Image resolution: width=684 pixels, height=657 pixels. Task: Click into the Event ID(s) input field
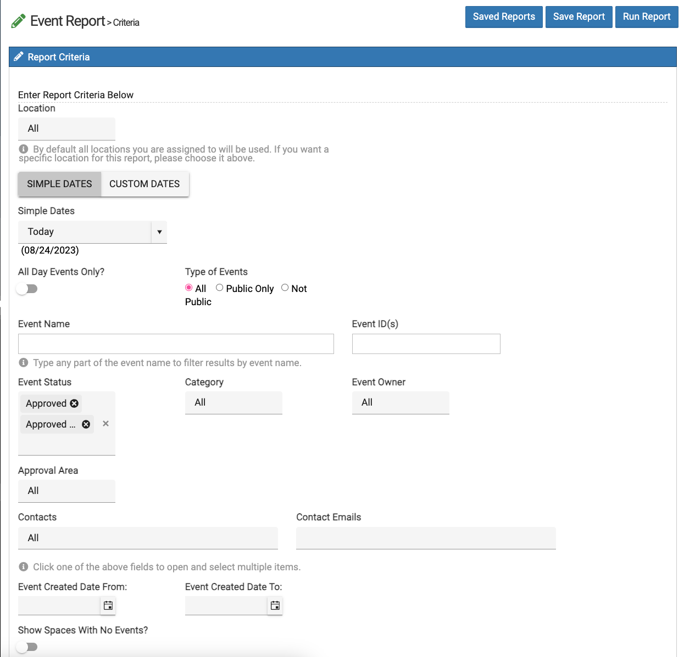coord(426,344)
